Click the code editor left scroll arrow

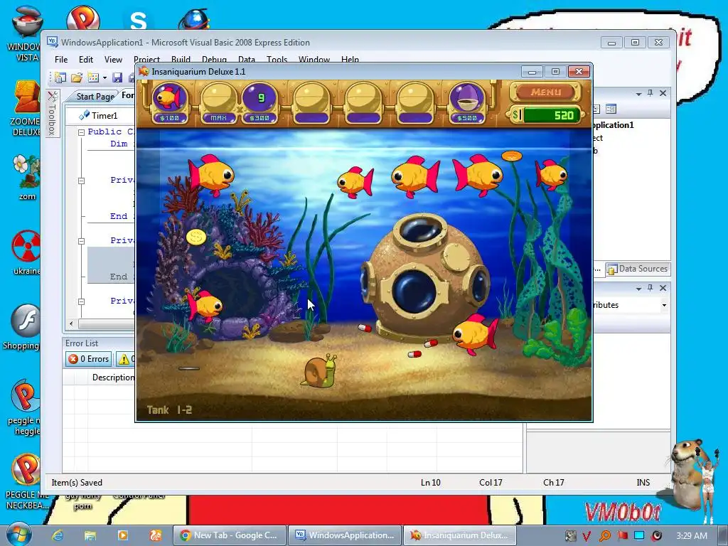coord(71,323)
